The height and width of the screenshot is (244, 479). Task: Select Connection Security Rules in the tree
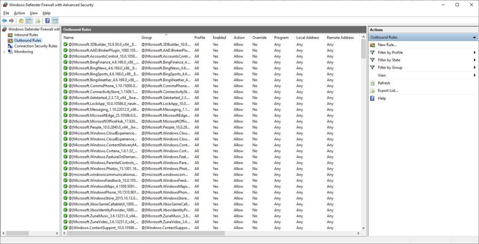tap(36, 46)
